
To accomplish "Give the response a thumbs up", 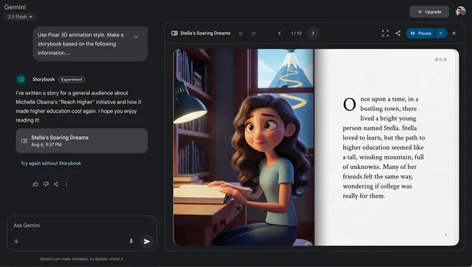I will (36, 184).
